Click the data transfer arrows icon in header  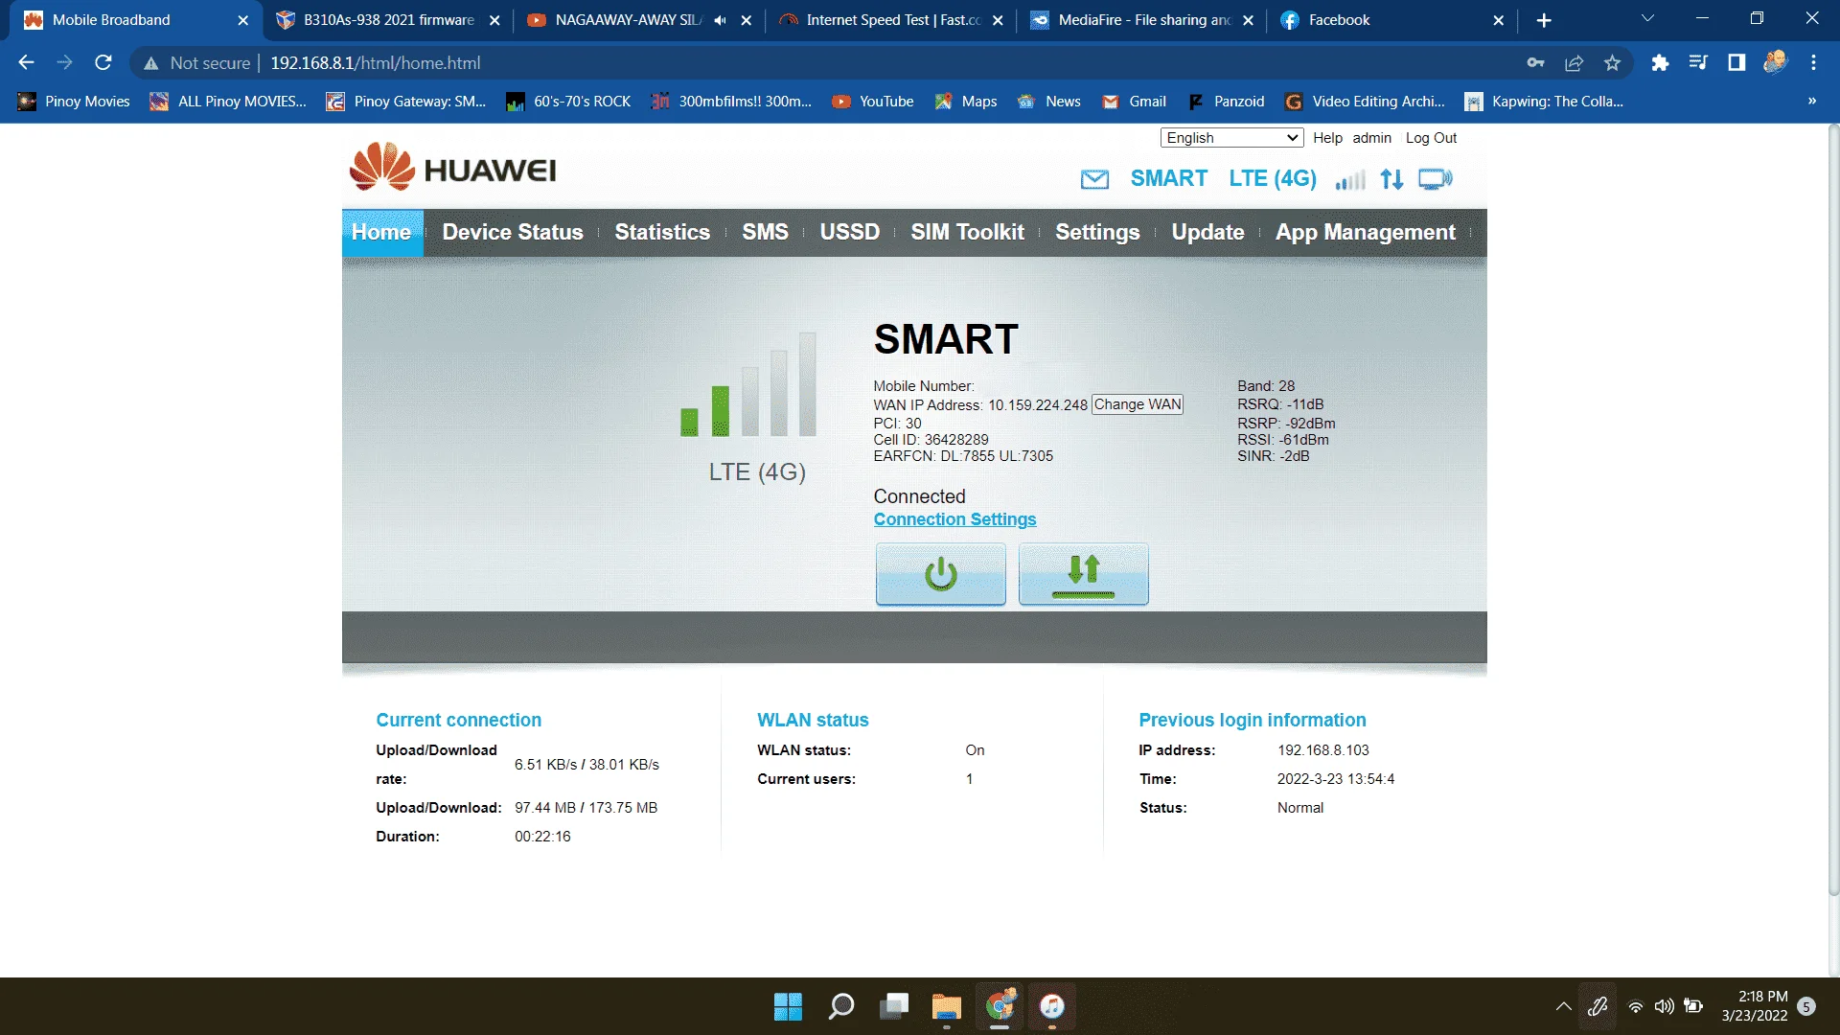(x=1391, y=179)
